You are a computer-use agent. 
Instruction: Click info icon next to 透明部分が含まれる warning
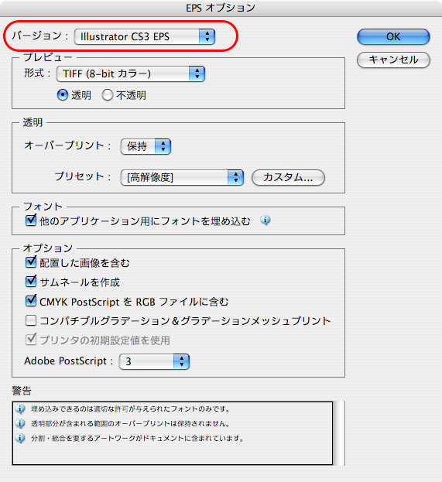tap(20, 424)
